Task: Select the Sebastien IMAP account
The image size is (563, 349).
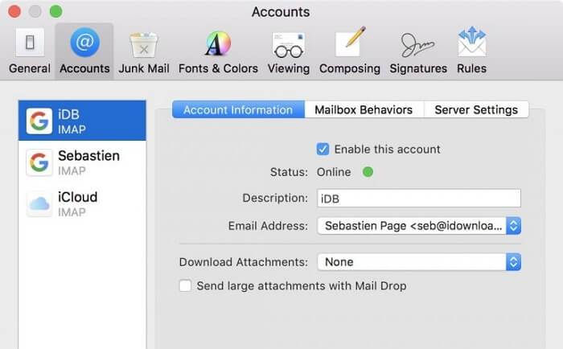Action: 82,162
